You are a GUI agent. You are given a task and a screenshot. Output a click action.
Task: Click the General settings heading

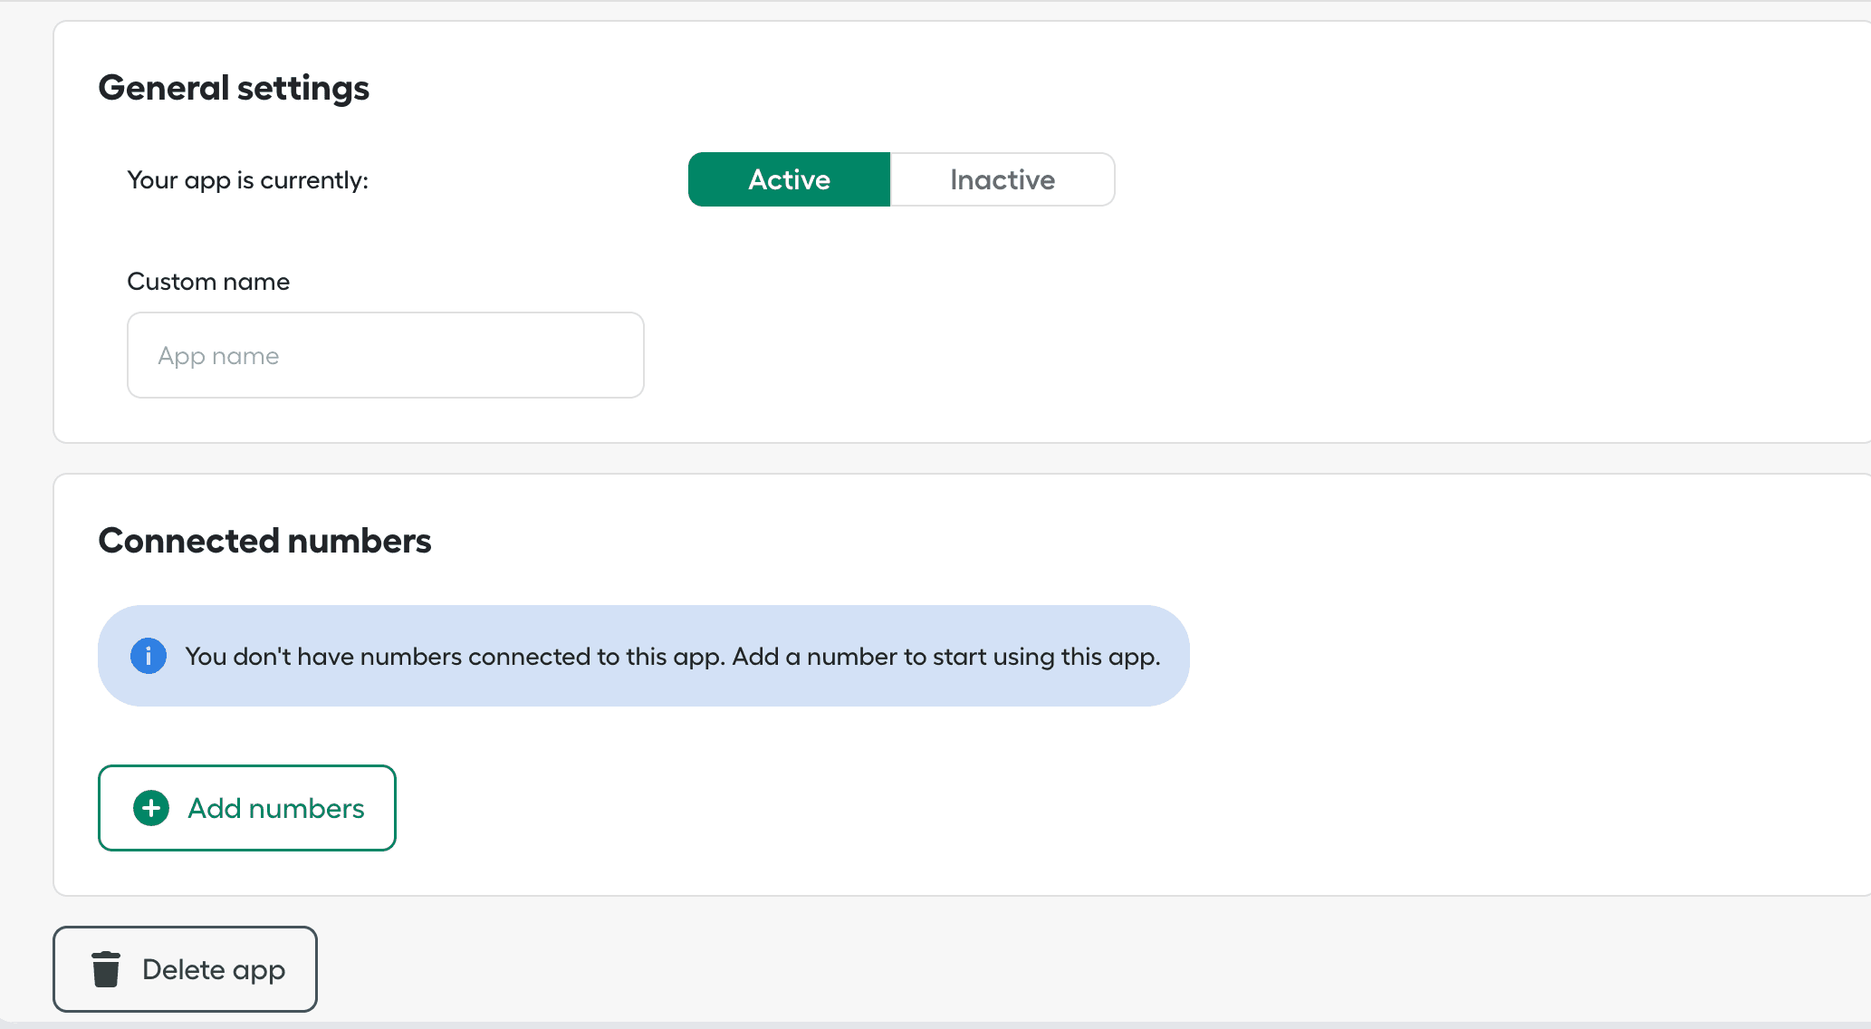pos(234,88)
